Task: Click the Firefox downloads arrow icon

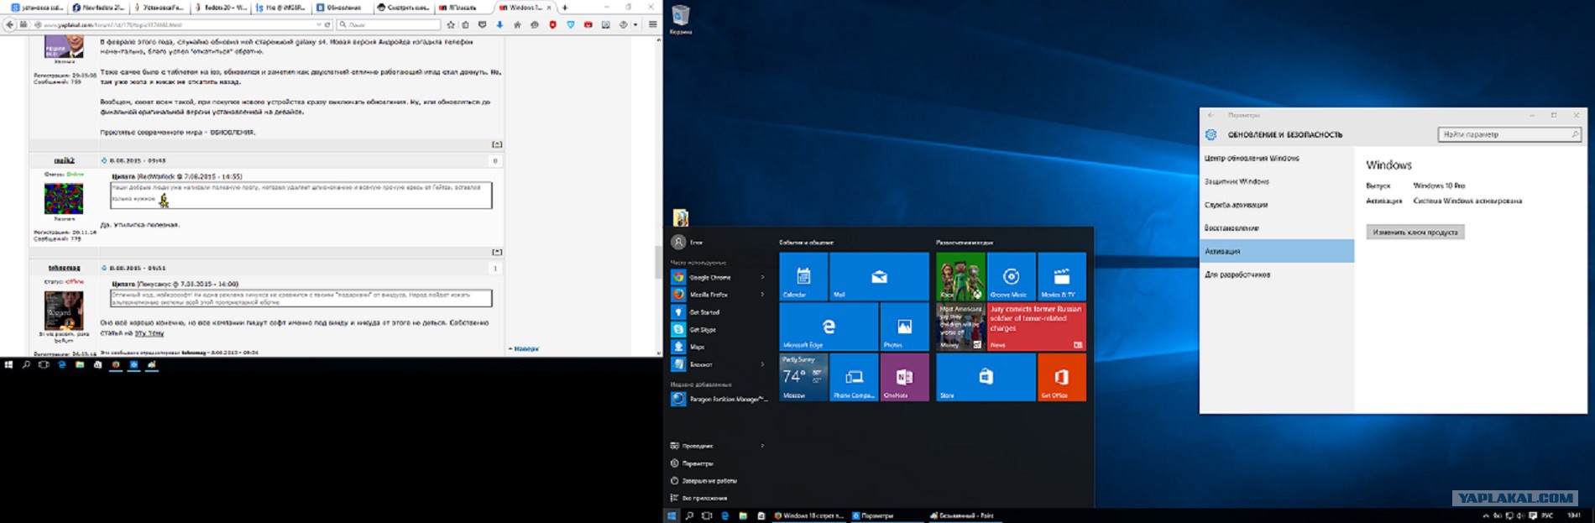Action: tap(499, 25)
